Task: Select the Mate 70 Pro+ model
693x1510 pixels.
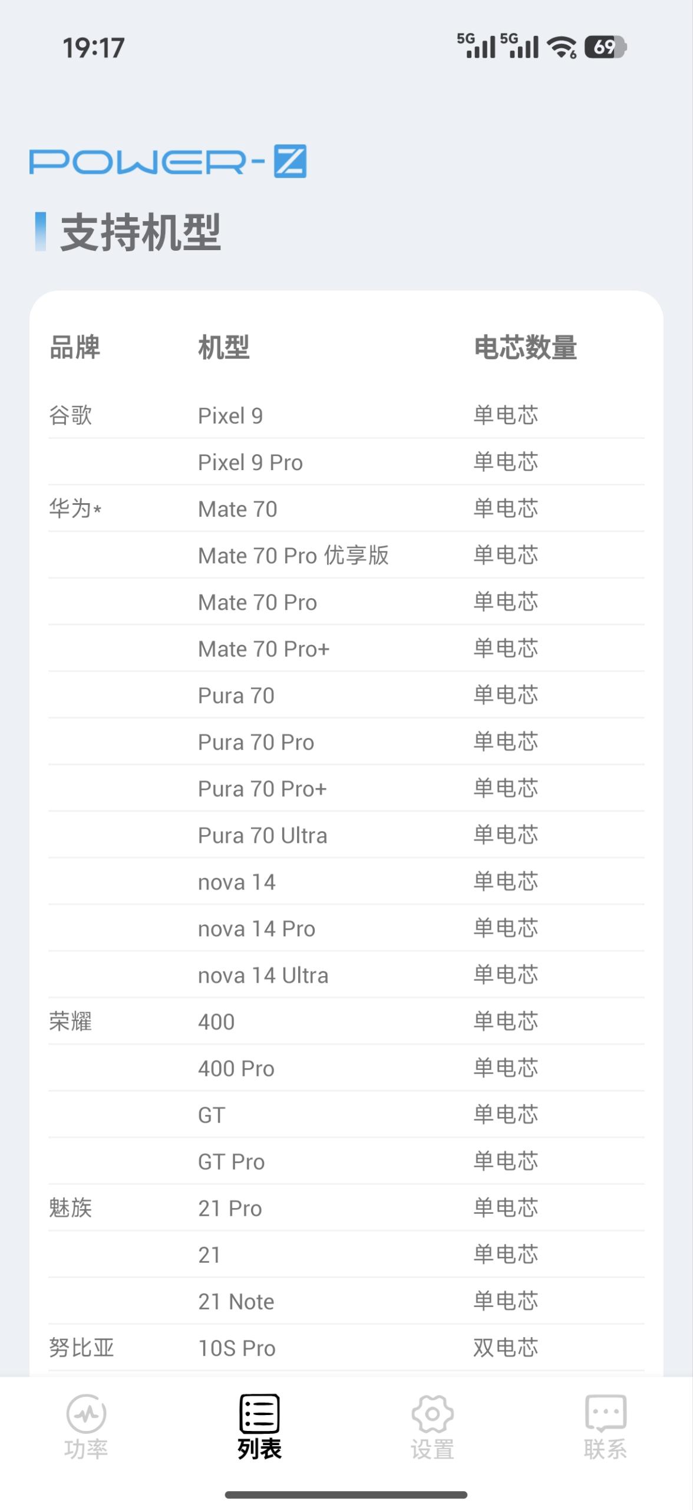Action: point(263,649)
